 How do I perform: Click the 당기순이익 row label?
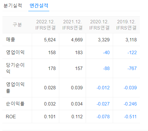point(15,68)
